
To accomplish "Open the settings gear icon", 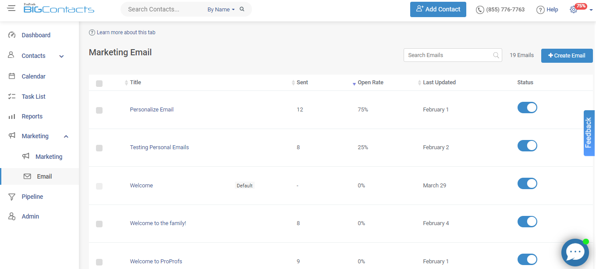I will point(573,10).
